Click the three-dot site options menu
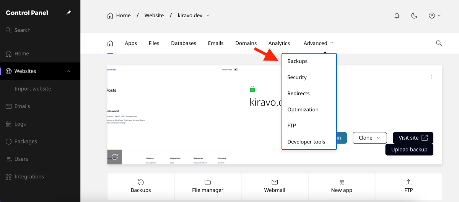Screen dimensions: 459x202 432,77
